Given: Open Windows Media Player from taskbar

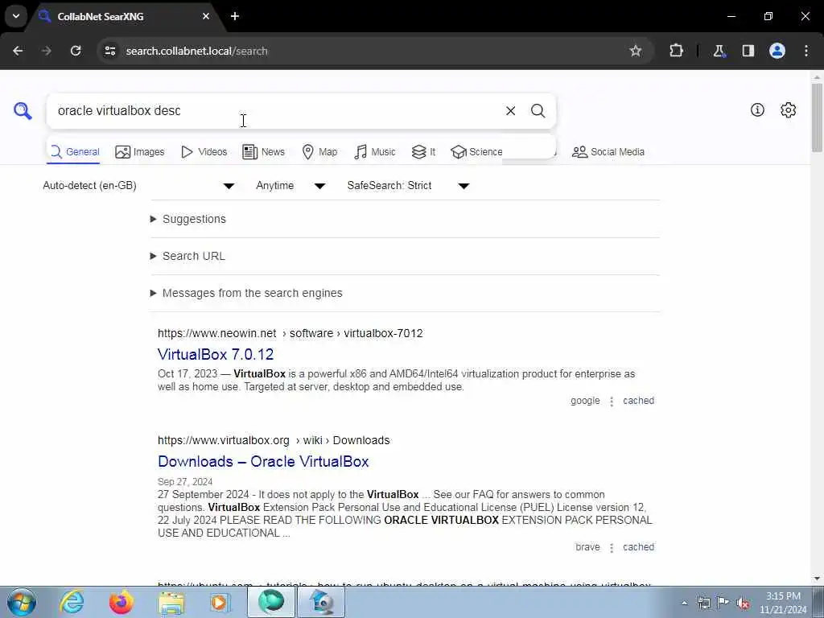Looking at the screenshot, I should (220, 602).
